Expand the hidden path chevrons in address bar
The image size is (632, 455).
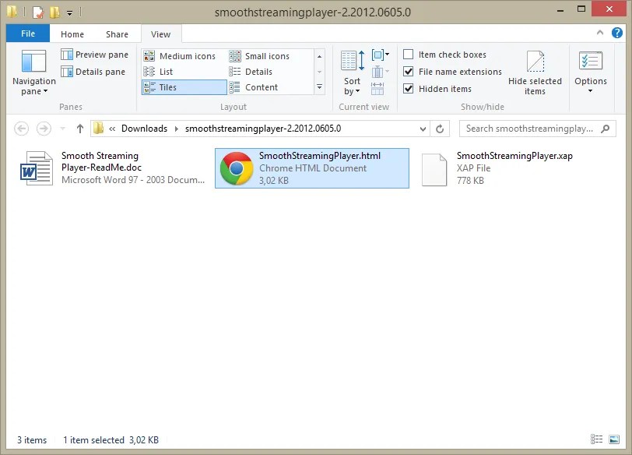tap(112, 129)
